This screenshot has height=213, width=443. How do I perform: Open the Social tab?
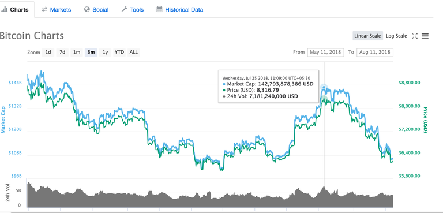click(x=96, y=10)
